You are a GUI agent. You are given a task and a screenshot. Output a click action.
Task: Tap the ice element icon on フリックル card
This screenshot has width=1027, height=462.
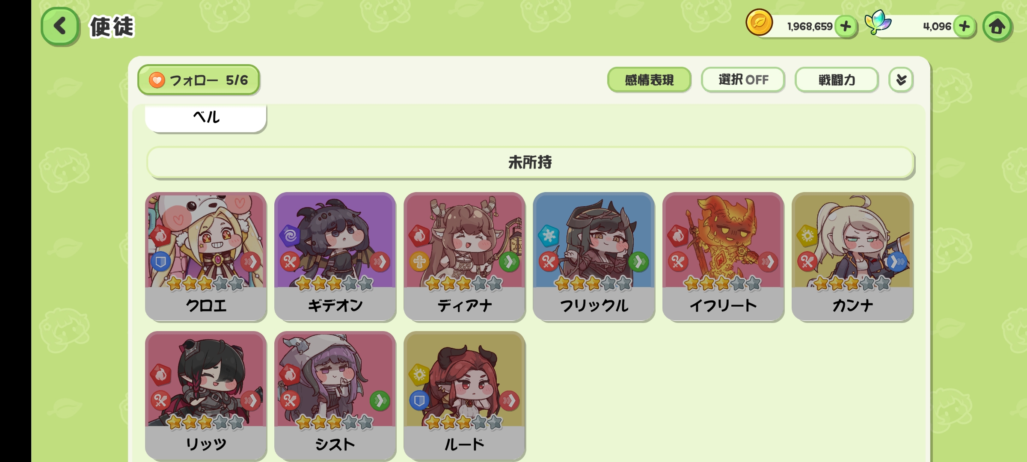[x=549, y=235]
